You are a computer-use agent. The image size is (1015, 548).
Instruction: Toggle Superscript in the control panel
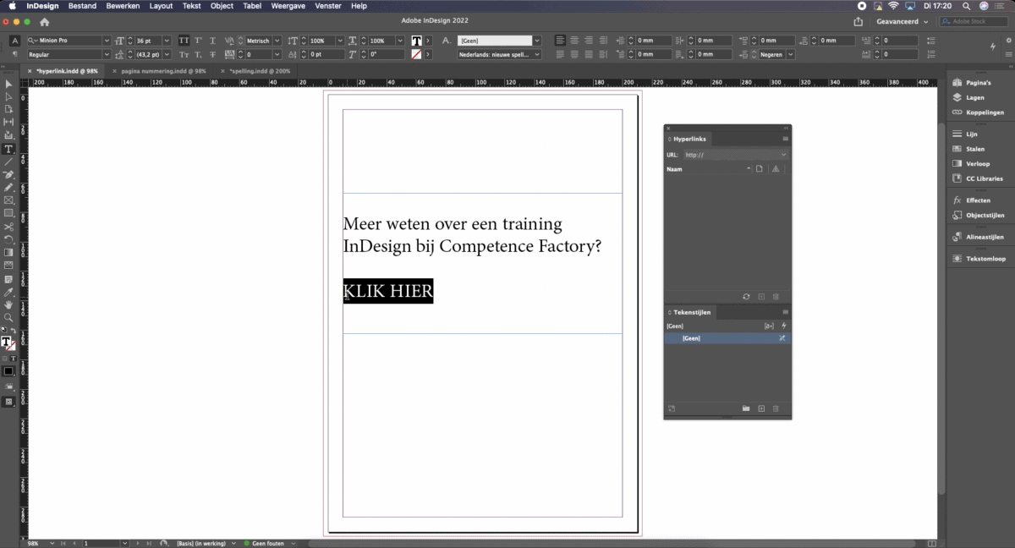tap(197, 41)
